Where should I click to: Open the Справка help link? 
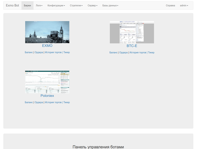pyautogui.click(x=170, y=6)
